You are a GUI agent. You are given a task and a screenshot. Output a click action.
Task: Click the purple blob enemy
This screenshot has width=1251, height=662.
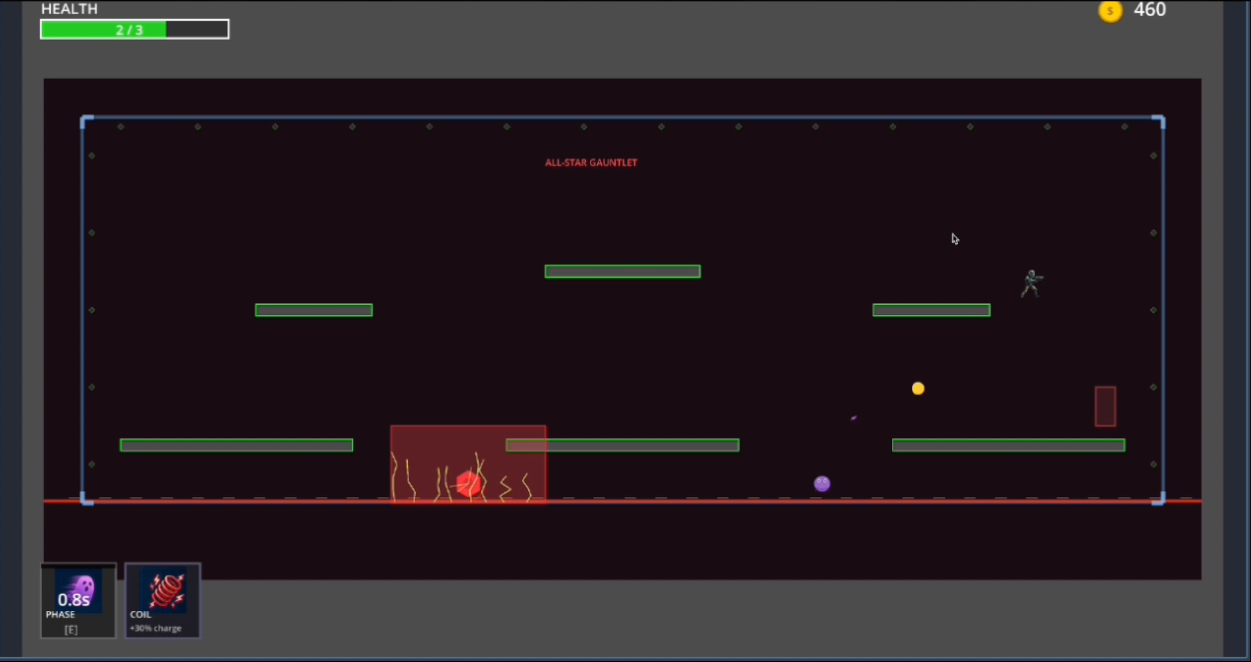tap(822, 483)
